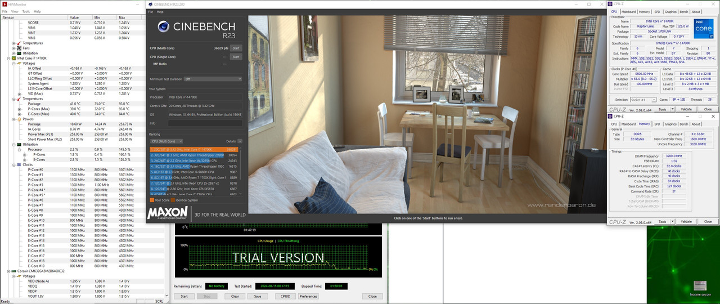Image resolution: width=720 pixels, height=304 pixels.
Task: Click the CPU-Z title bar icon of top window
Action: point(610,4)
